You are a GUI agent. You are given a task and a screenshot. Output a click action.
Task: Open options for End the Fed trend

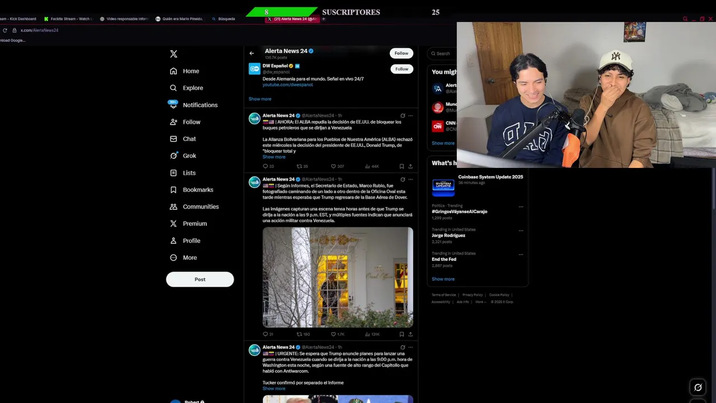(521, 254)
